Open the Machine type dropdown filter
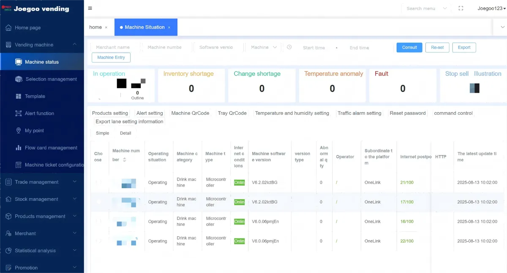 pos(264,47)
